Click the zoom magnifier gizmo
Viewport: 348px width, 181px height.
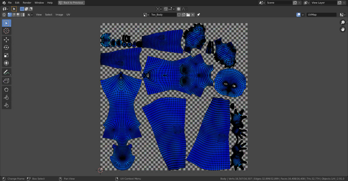(343, 22)
